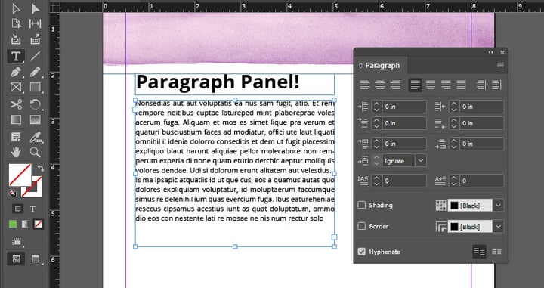Open Border color dropdown arrow
This screenshot has height=288, width=544.
point(498,227)
